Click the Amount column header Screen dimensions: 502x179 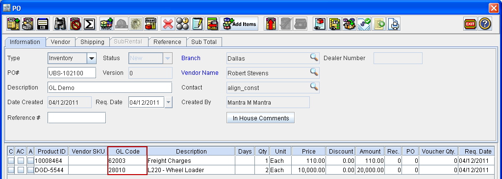(370, 152)
